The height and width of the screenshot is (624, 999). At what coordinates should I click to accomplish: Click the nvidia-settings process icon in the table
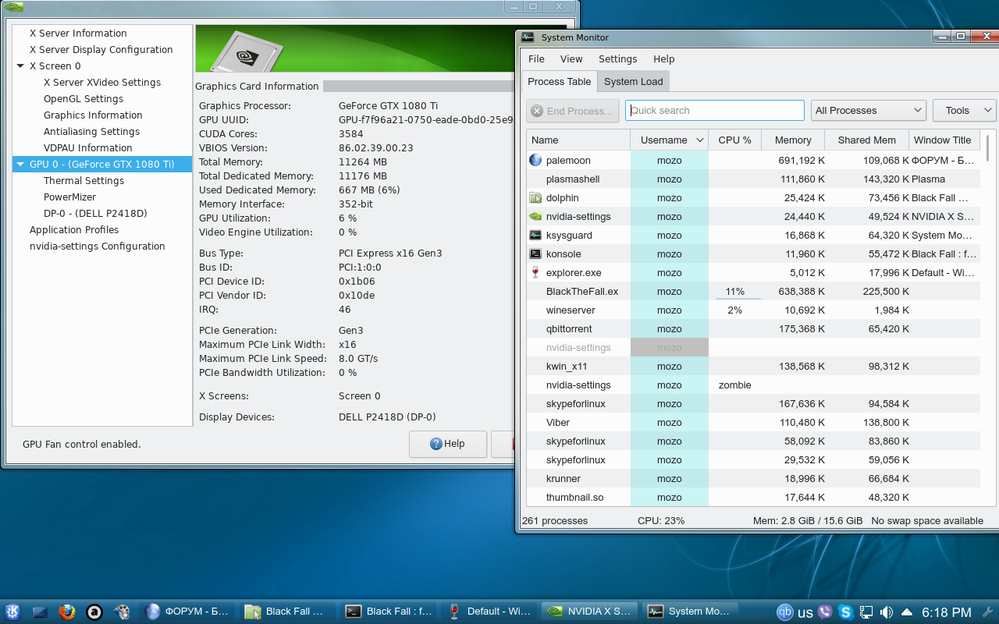535,216
